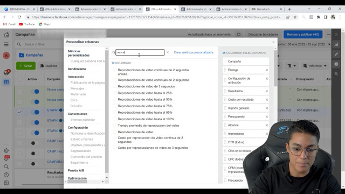Close the Personalizar columnas dialog
Viewport: 345px width, 194px height.
(x=273, y=42)
